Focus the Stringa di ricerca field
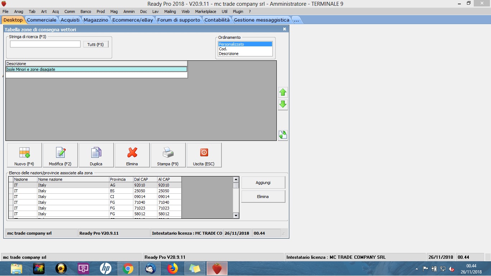 coord(45,44)
